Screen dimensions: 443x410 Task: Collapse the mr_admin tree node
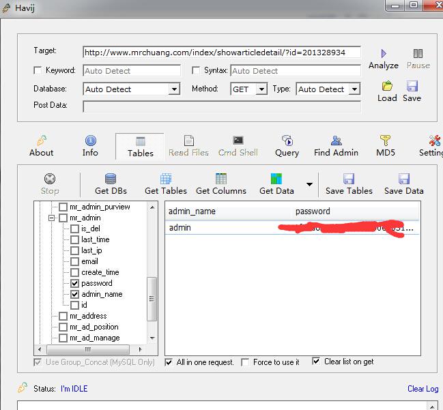(51, 218)
